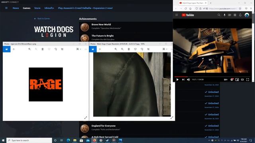Open the YouTube guide hamburger menu
The width and height of the screenshot is (255, 143).
click(x=177, y=15)
